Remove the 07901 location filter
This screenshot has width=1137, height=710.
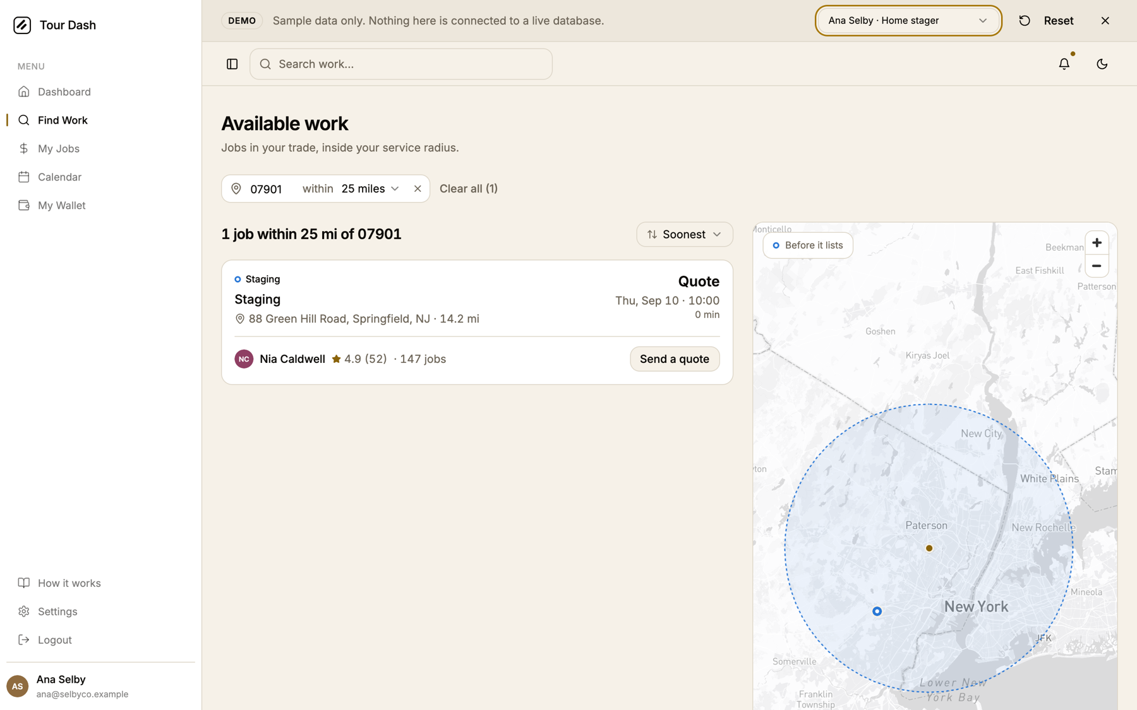[x=418, y=189]
